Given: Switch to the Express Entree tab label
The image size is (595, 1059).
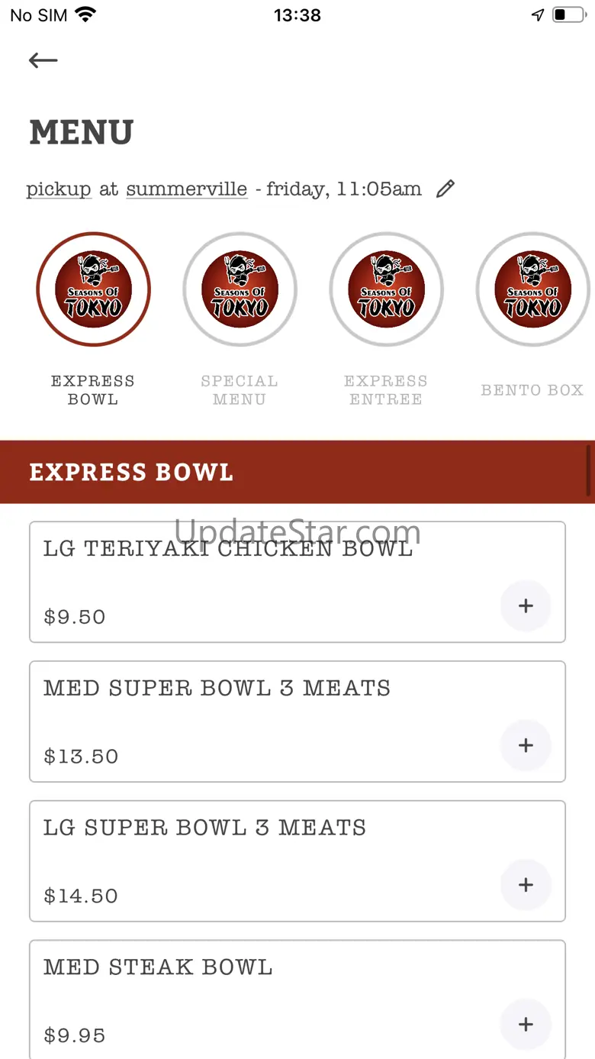Looking at the screenshot, I should click(x=386, y=390).
